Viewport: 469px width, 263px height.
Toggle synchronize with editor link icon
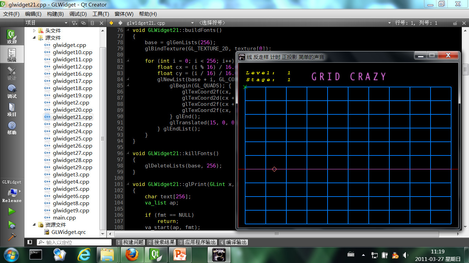click(83, 23)
